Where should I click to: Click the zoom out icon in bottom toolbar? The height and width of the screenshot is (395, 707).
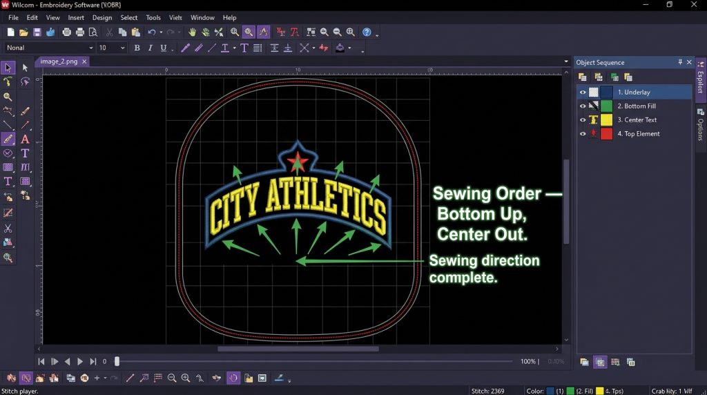[x=172, y=378]
